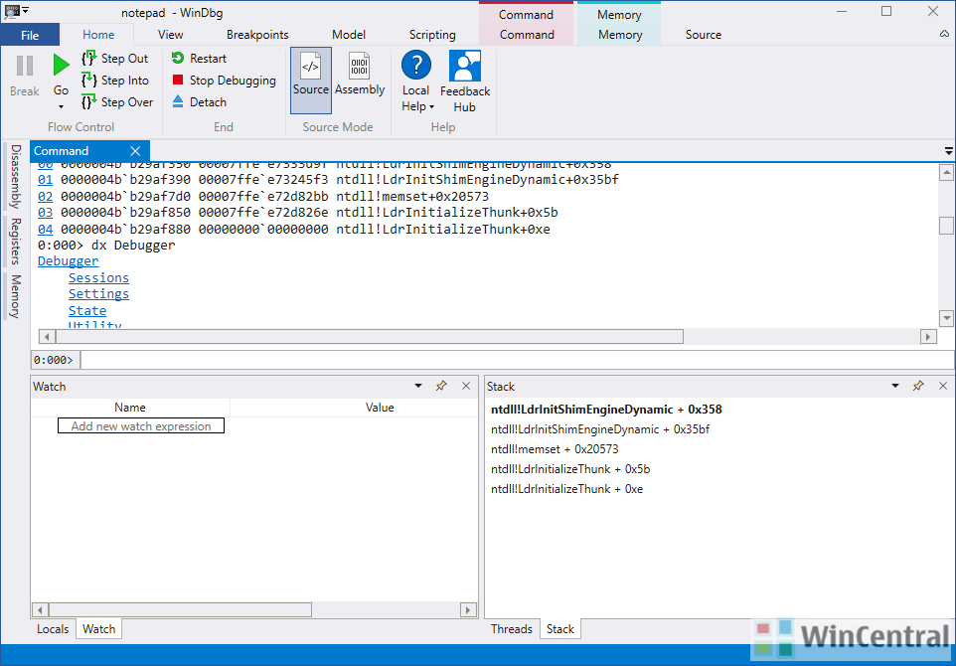Switch to the Locals tab
The height and width of the screenshot is (666, 956).
tap(53, 629)
